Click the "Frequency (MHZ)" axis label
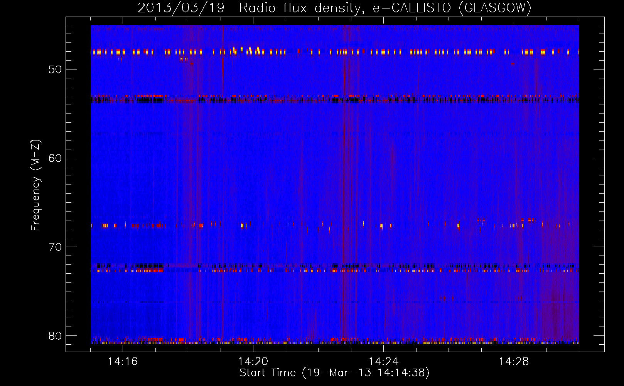Screen dimensions: 624x386 (35, 185)
